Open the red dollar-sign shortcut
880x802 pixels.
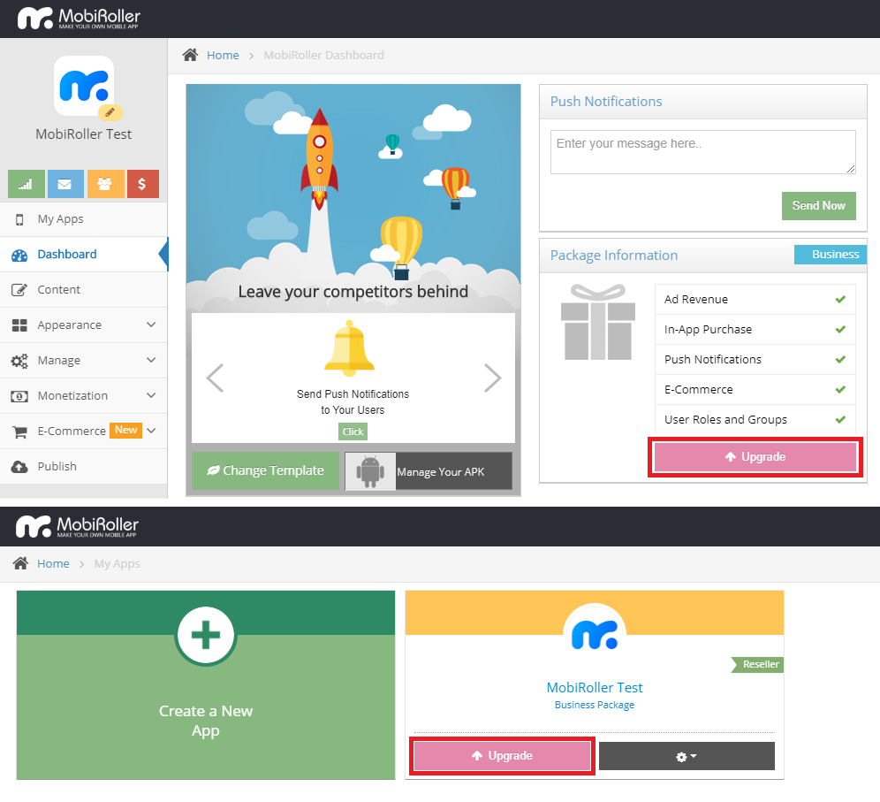142,184
